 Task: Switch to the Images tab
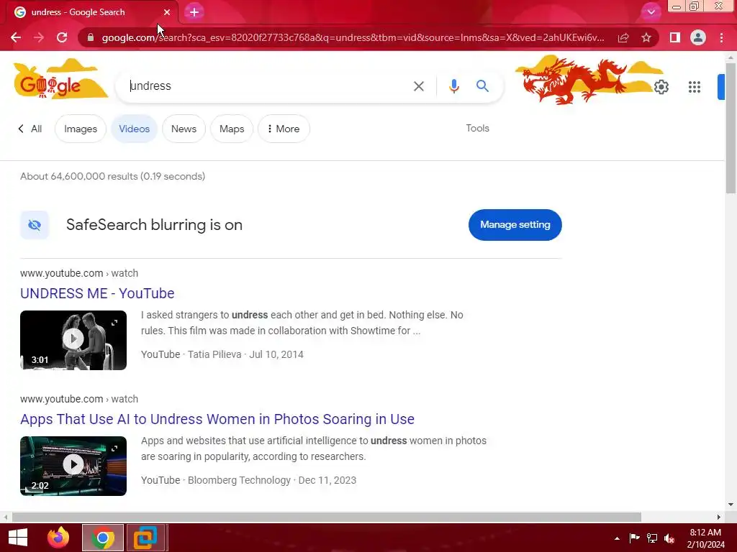point(81,129)
